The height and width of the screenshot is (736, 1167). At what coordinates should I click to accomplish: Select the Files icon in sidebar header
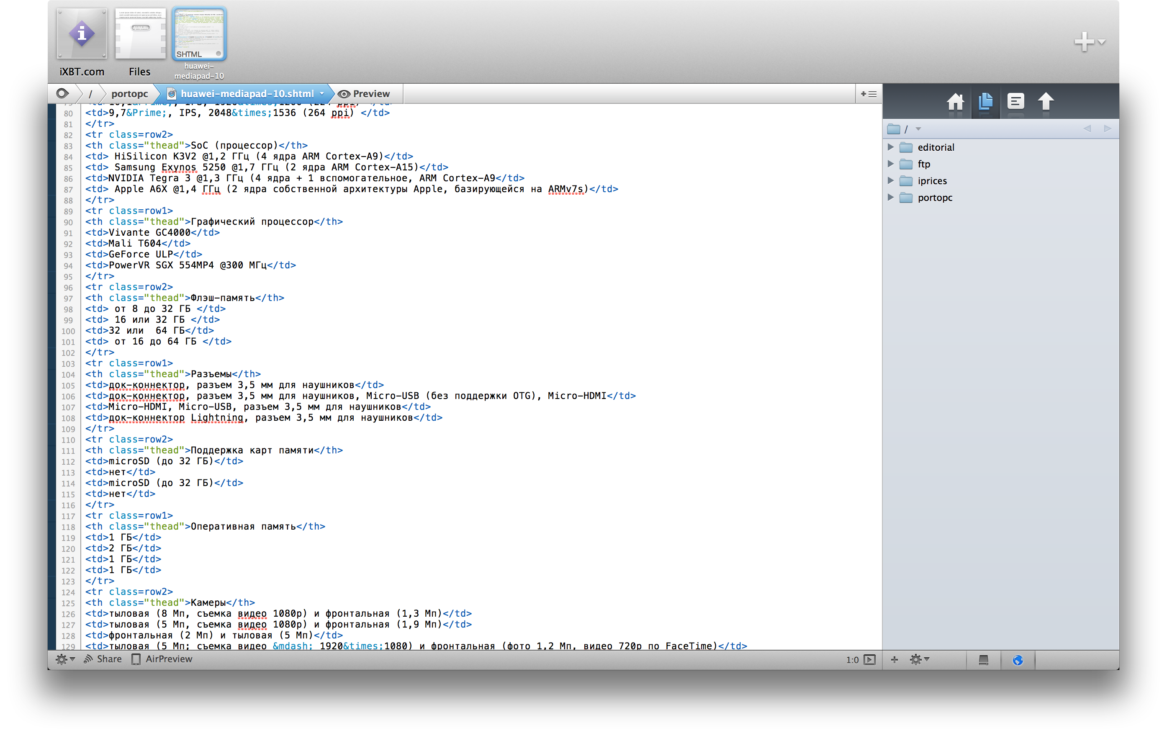pos(985,102)
